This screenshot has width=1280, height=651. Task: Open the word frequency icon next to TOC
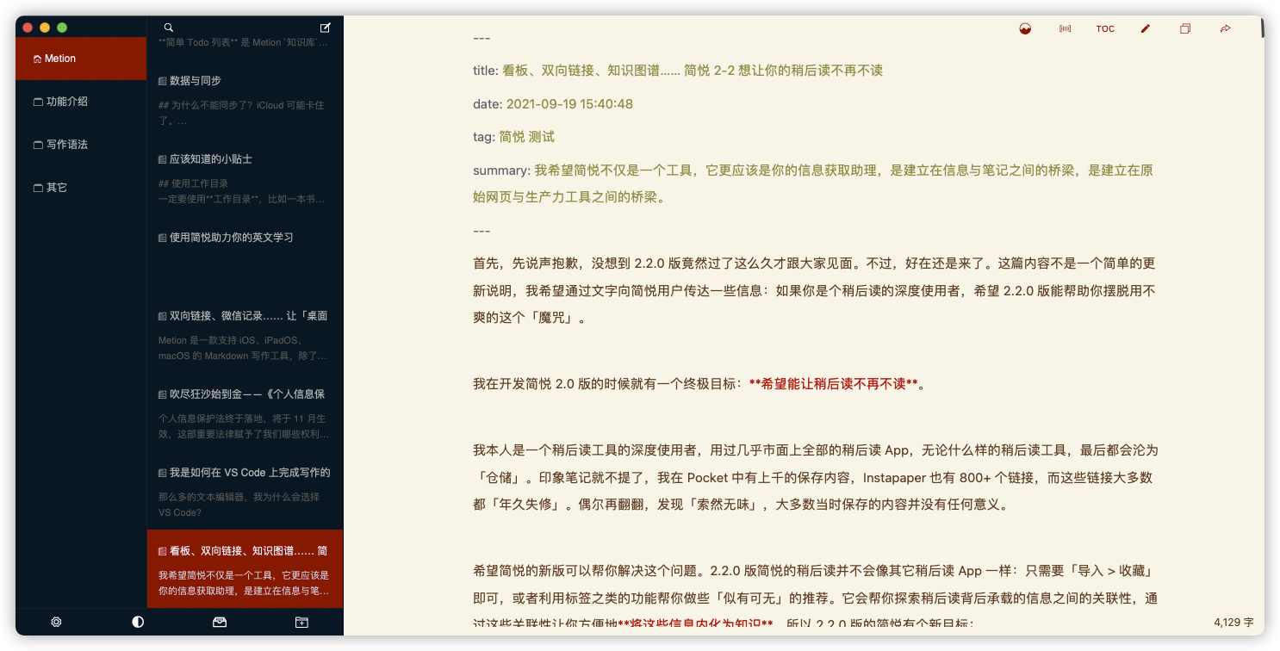coord(1065,28)
